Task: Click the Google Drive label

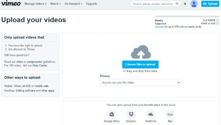Action: (112, 121)
